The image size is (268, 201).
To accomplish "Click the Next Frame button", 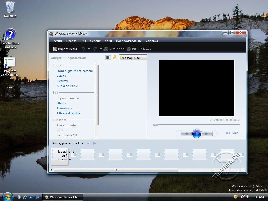I will click(x=207, y=133).
